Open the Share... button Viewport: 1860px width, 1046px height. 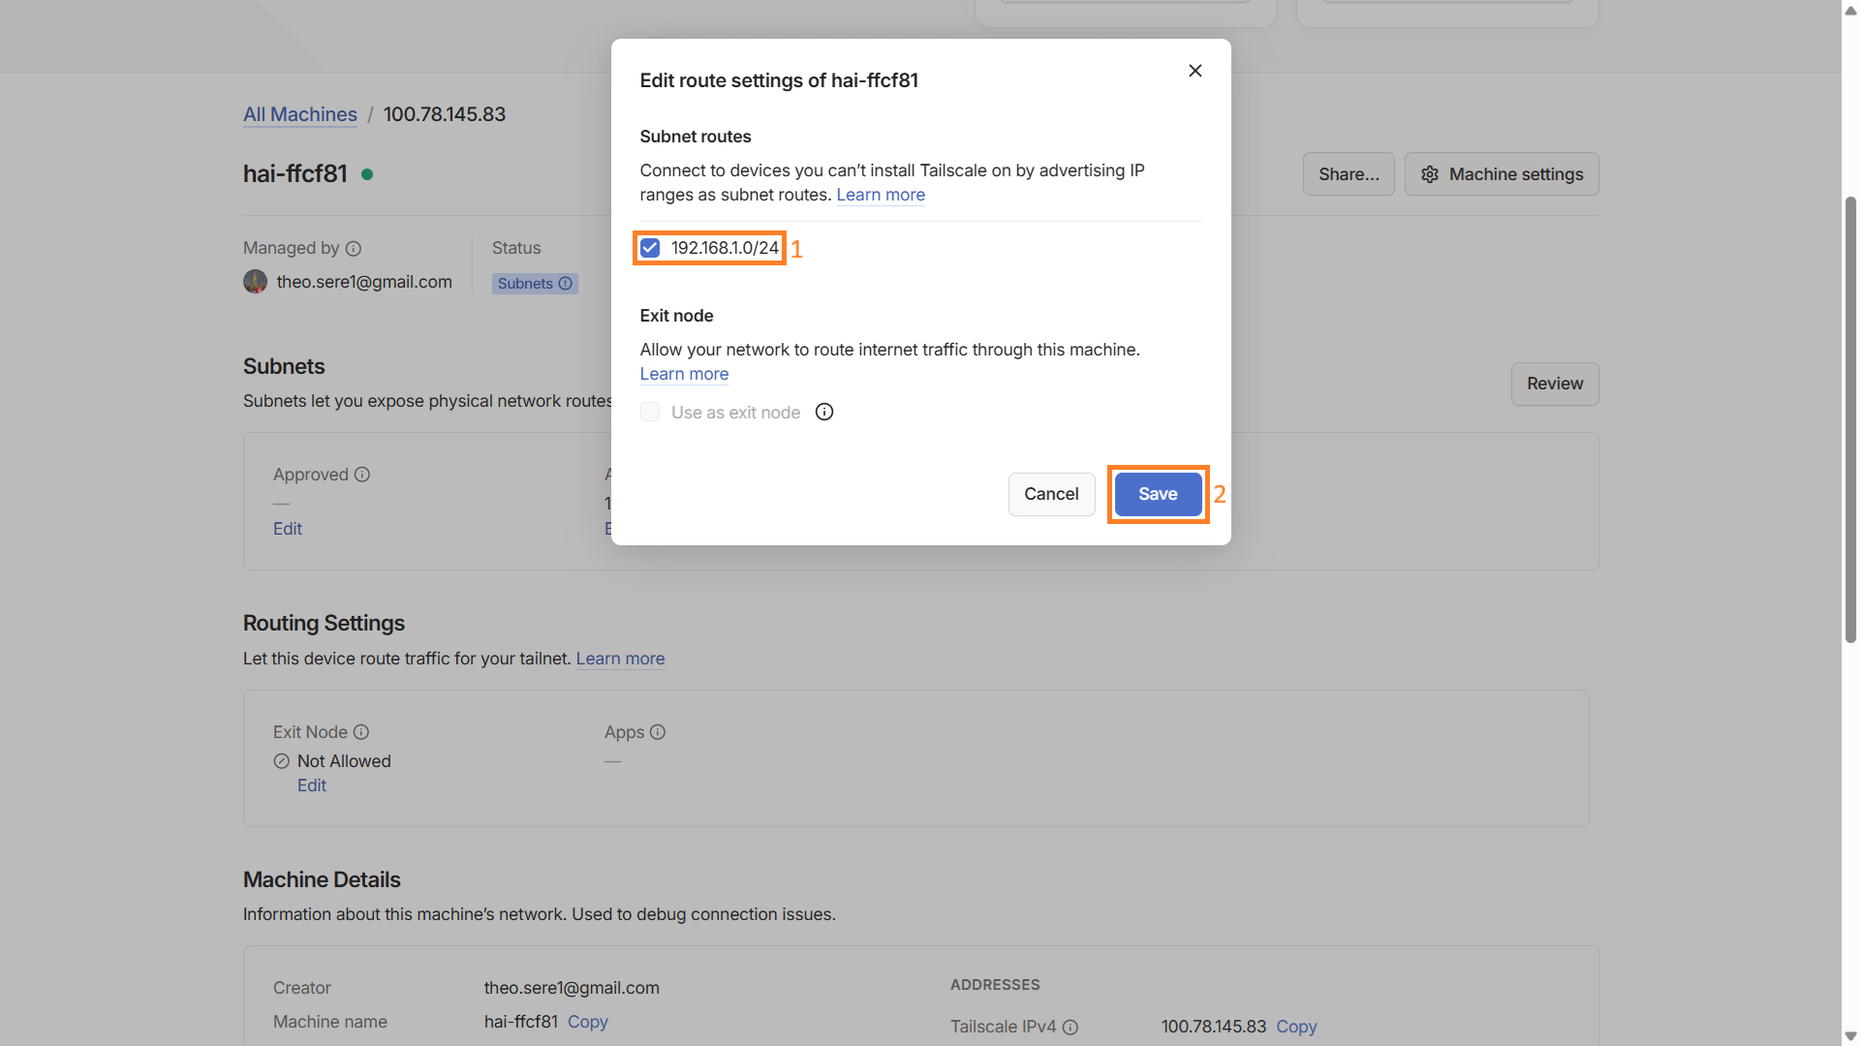click(1348, 174)
